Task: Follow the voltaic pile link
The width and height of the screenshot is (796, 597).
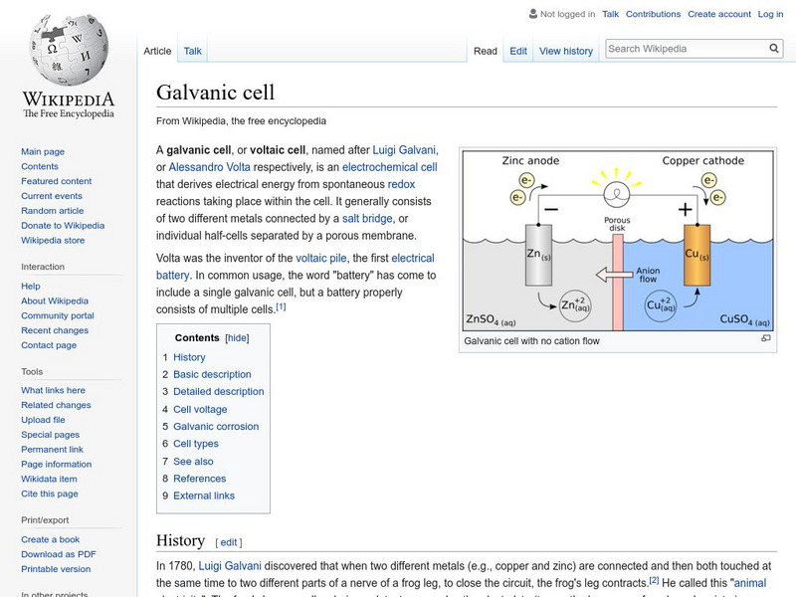Action: 320,258
